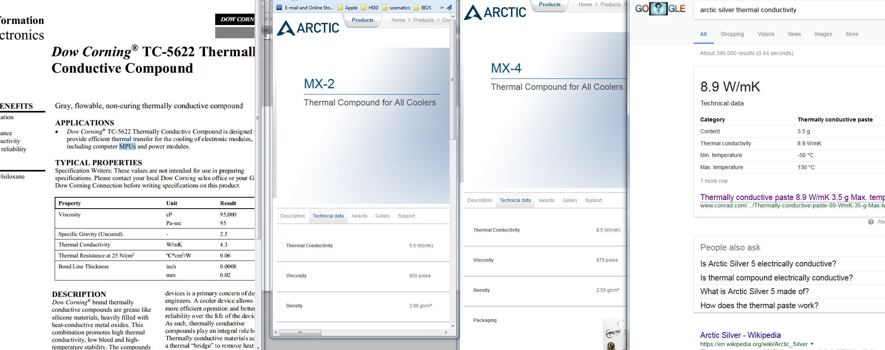Click Home breadcrumb in MX-2 window
Screen dimensions: 885x350
tap(398, 20)
